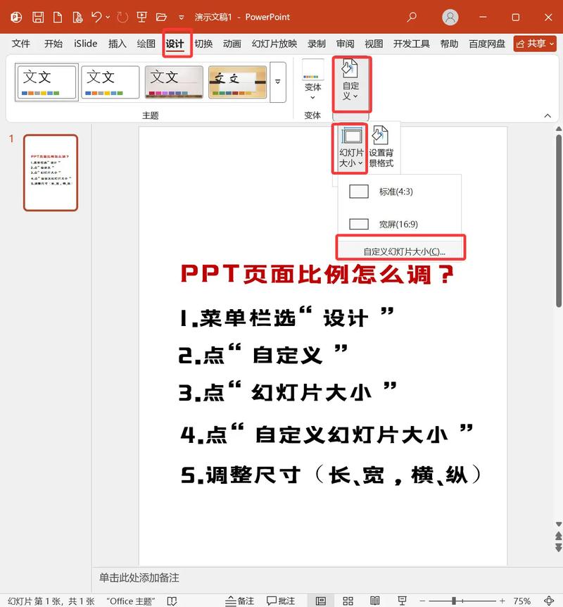Switch to the 开始 tab

coord(53,44)
